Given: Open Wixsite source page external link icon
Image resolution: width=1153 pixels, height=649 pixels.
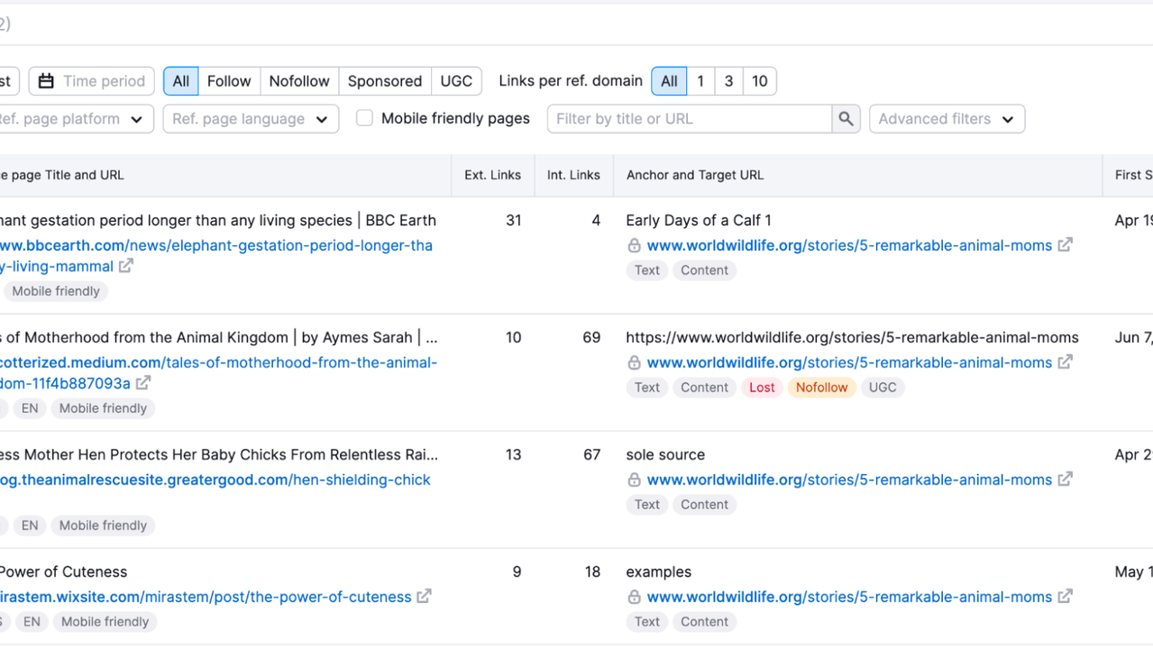Looking at the screenshot, I should [424, 596].
